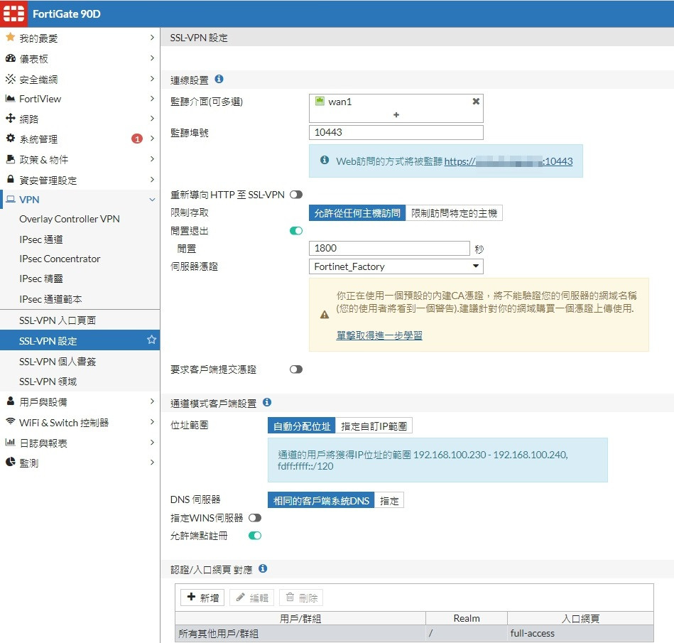Click the laptop icon beside VPN
This screenshot has height=643, width=674.
tap(11, 199)
